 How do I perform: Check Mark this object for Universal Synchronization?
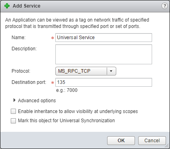point(13,121)
